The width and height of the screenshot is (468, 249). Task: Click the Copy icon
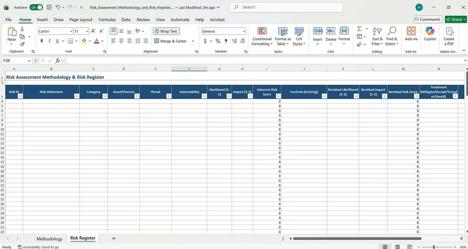click(22, 36)
